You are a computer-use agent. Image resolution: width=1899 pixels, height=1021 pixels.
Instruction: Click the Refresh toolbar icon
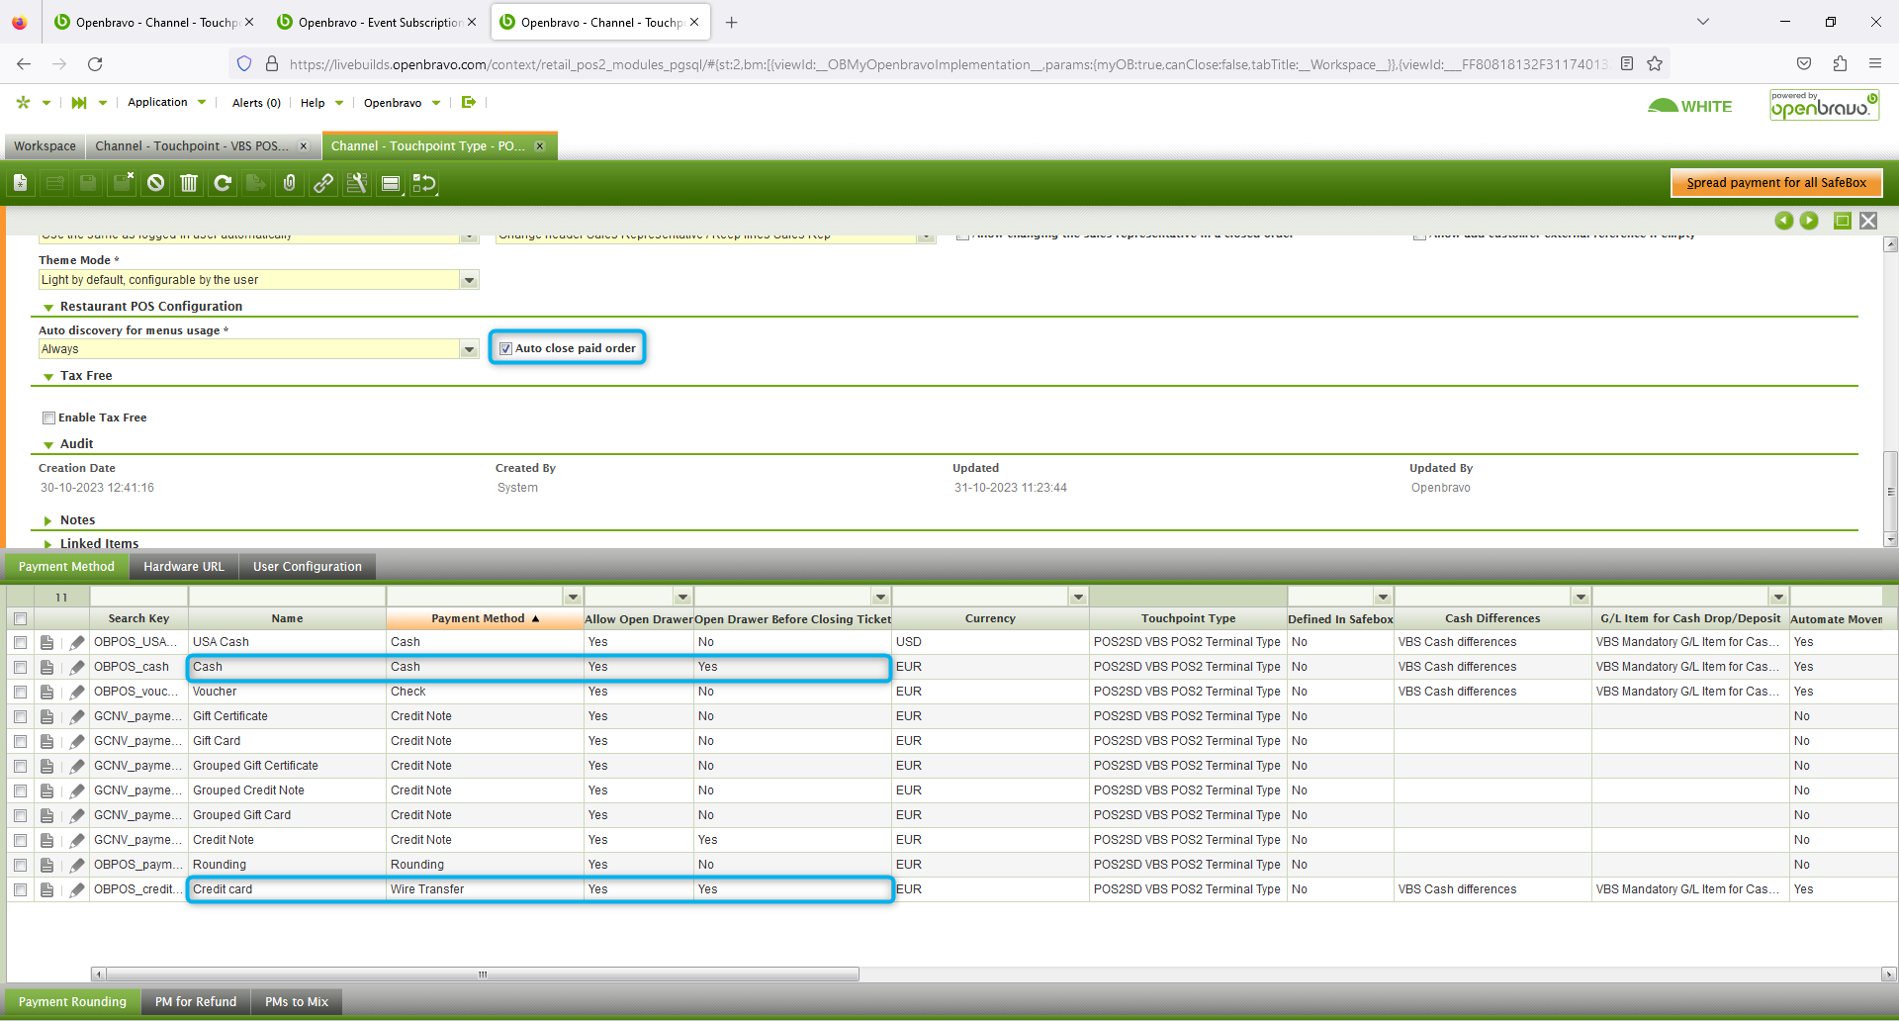coord(223,183)
